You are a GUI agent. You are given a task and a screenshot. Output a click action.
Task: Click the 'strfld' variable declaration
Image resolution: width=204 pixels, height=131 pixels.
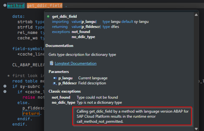[25, 27]
